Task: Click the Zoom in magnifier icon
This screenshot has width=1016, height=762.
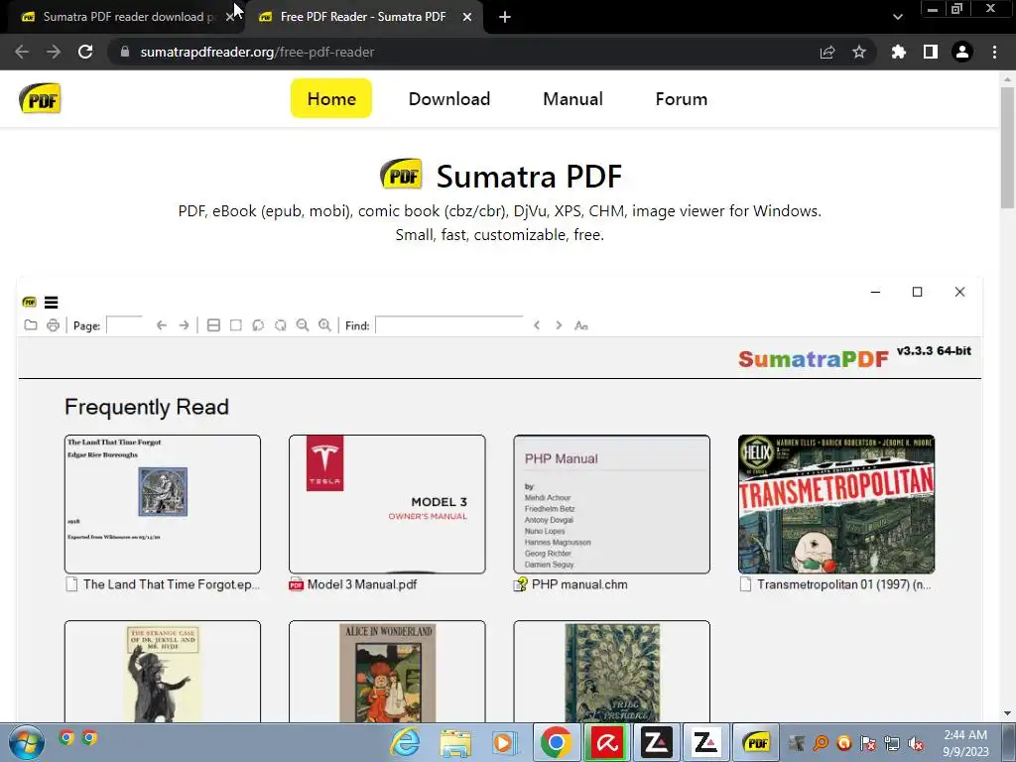Action: pyautogui.click(x=324, y=325)
